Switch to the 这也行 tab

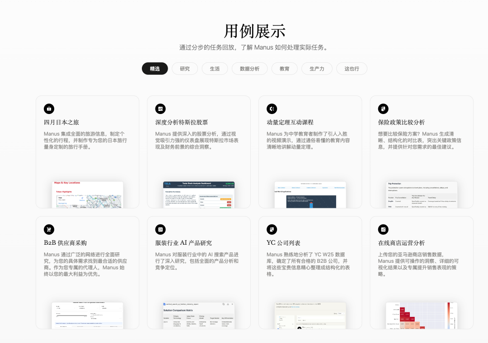[x=352, y=69]
